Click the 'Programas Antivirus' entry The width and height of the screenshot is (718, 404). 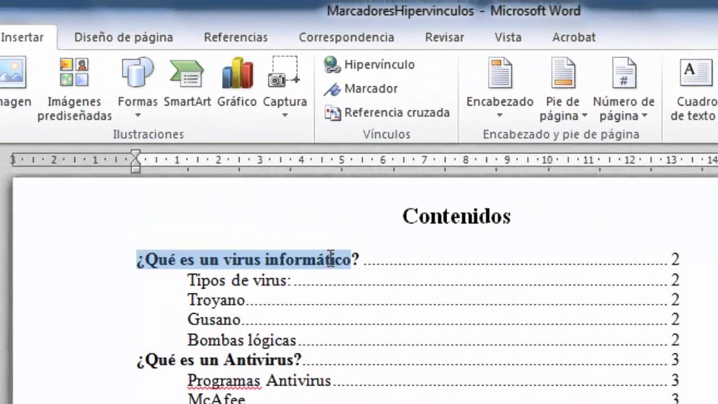click(x=259, y=380)
